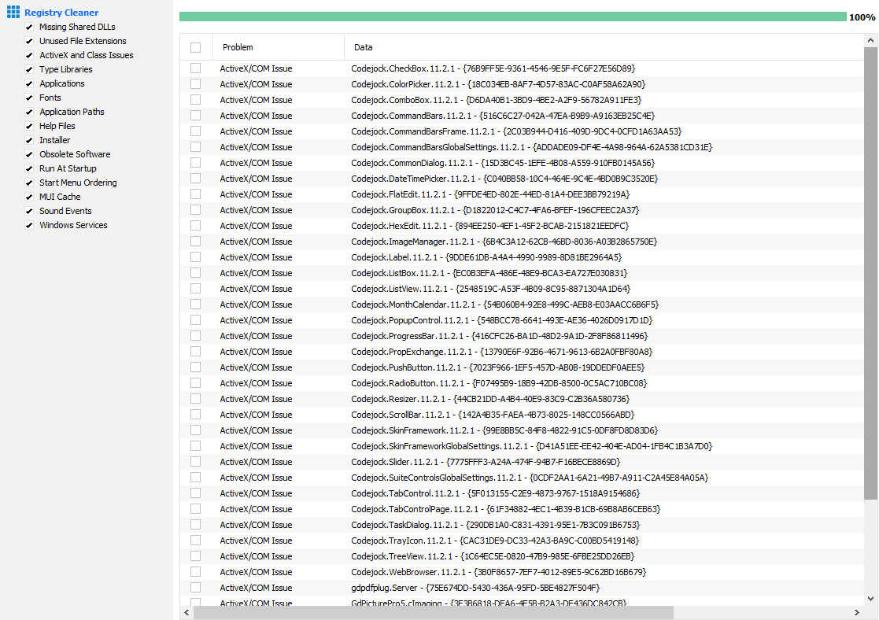
Task: Select the Codejock.DateTimePicker.11.2.1 row checkbox
Action: (x=196, y=179)
